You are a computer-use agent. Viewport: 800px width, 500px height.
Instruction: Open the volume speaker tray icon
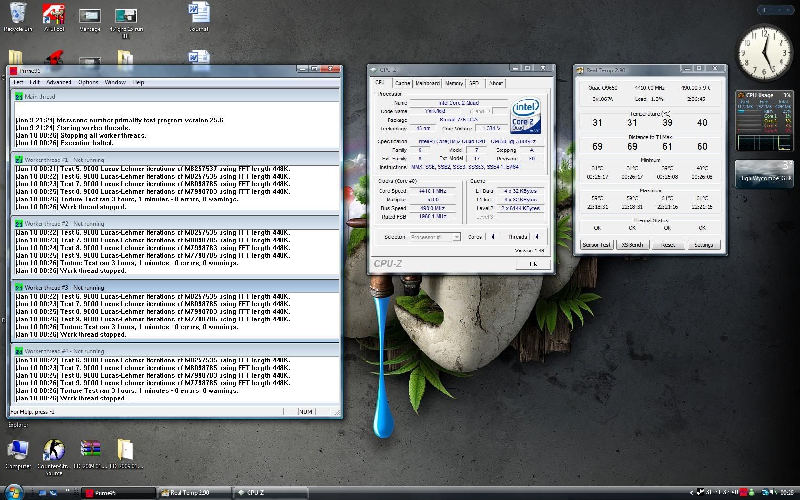point(773,492)
